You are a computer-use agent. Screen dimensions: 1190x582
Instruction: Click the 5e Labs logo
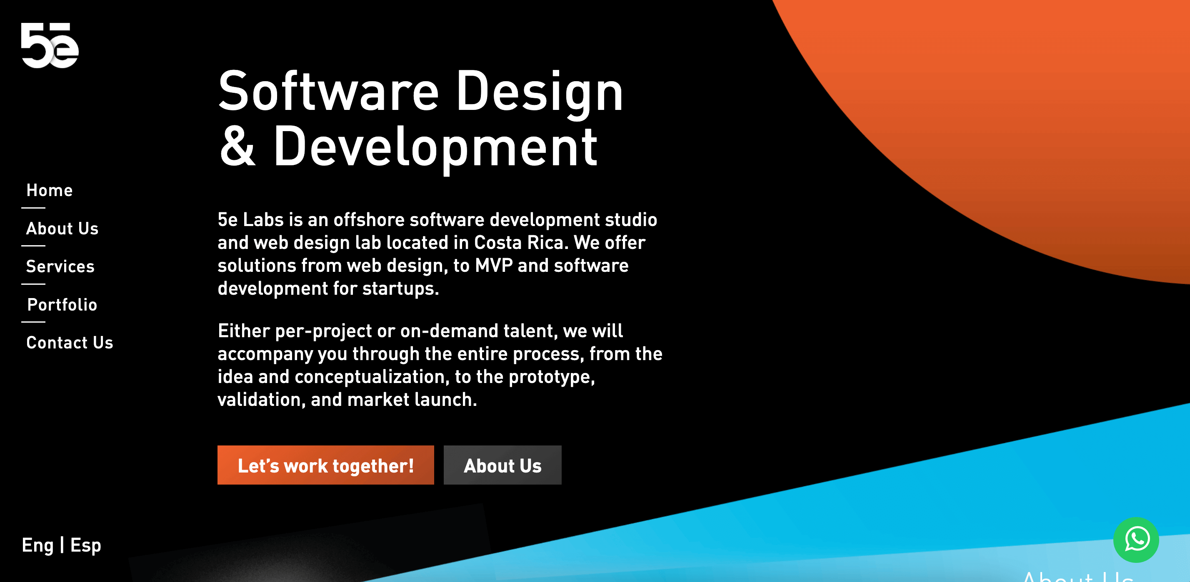[50, 45]
